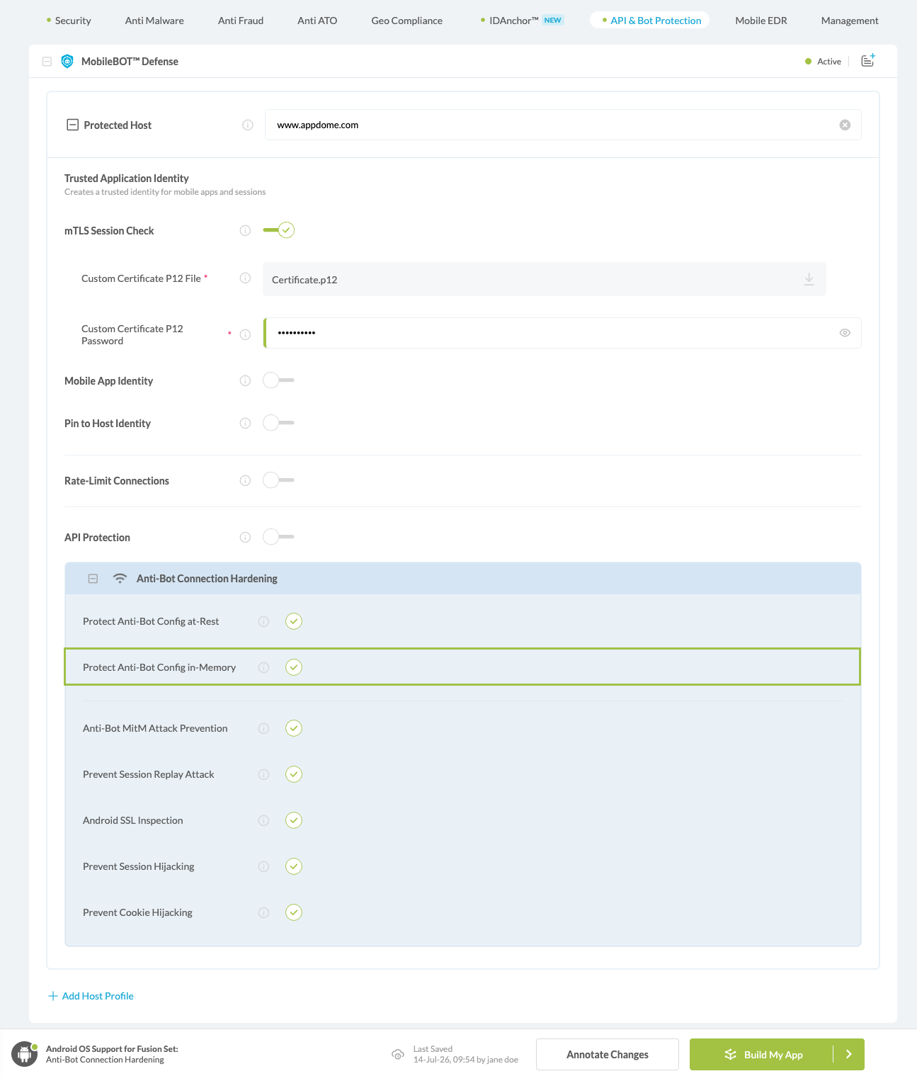This screenshot has height=1076, width=917.
Task: Collapse the Protected Host profile
Action: [x=72, y=125]
